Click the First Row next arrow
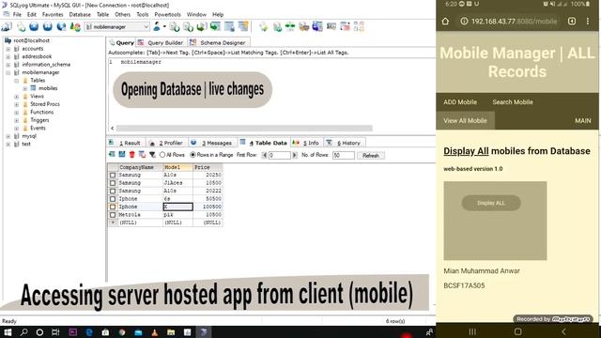 tap(294, 155)
